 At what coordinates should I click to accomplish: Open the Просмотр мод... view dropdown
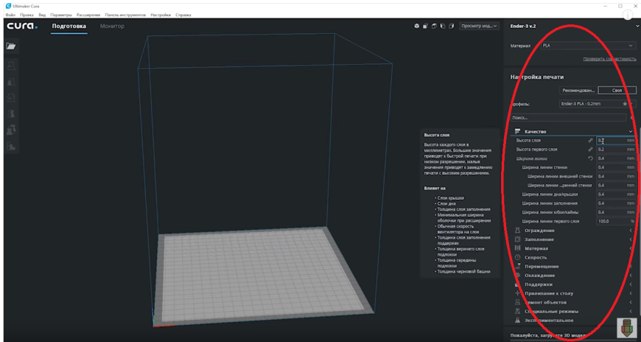point(480,27)
